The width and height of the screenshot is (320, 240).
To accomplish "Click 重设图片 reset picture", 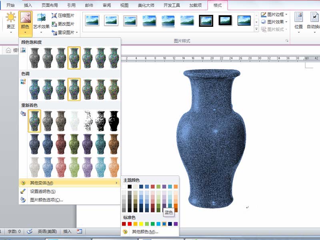I will [63, 32].
